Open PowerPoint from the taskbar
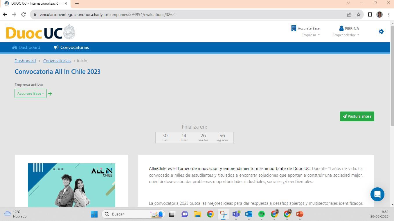The height and width of the screenshot is (221, 394). point(300,214)
